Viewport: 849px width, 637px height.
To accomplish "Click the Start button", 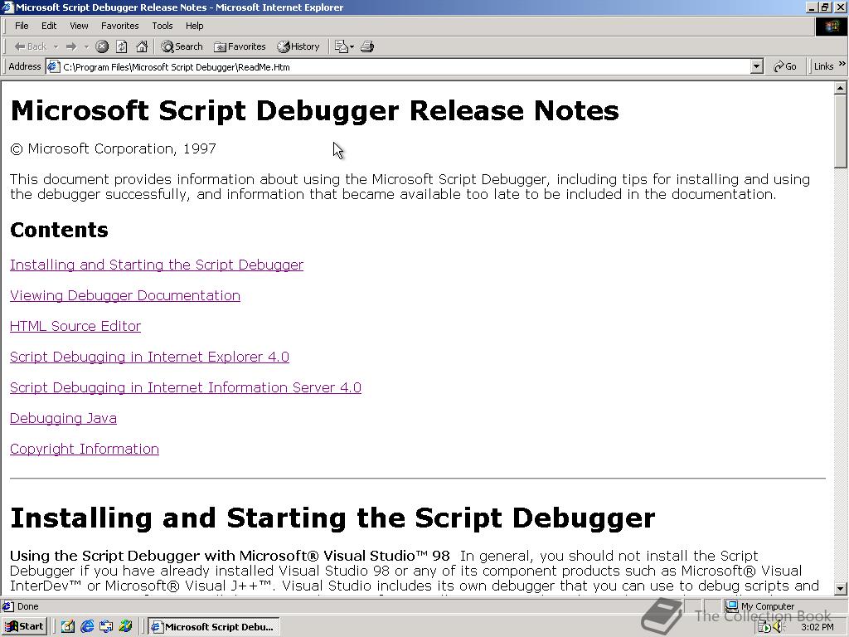I will 24,627.
